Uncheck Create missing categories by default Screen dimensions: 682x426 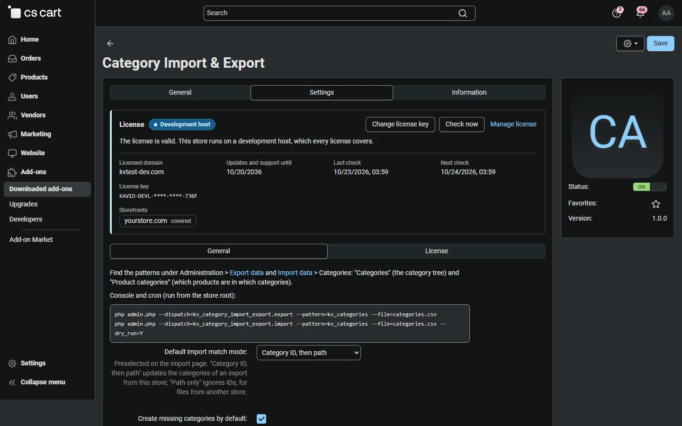click(x=261, y=419)
